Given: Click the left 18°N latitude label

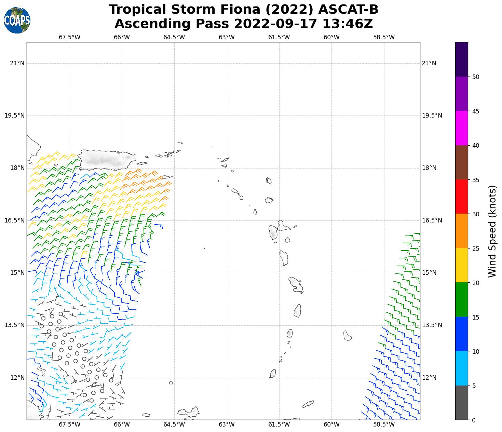Looking at the screenshot, I should pyautogui.click(x=17, y=168).
